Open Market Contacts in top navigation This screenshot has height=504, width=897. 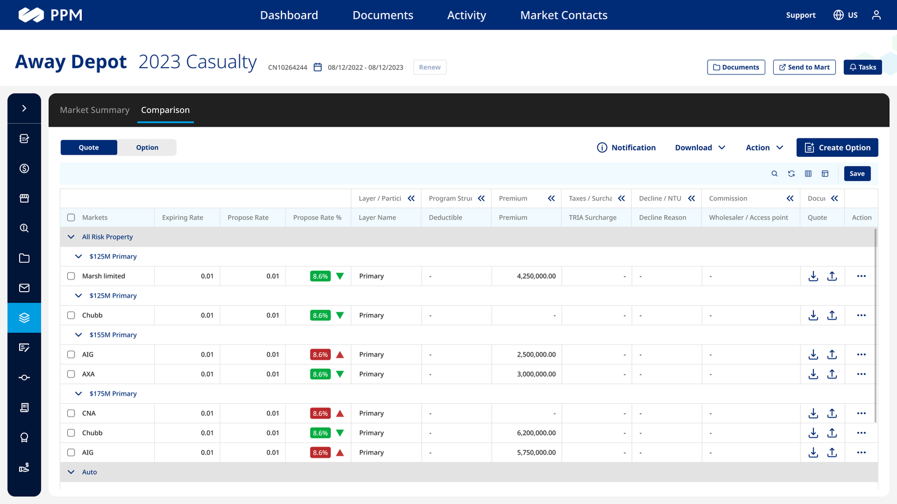click(x=563, y=15)
